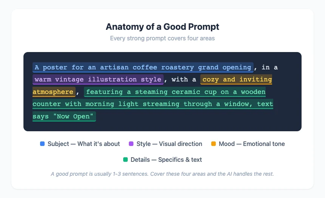Image resolution: width=325 pixels, height=198 pixels.
Task: Click the unhighlighted "with a" text
Action: [x=184, y=80]
